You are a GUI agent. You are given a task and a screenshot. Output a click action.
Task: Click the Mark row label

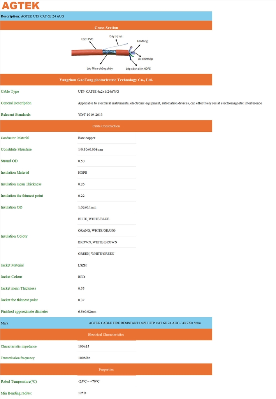5,323
